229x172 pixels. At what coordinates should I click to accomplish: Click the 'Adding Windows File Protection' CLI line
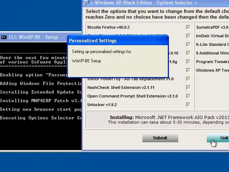[41, 83]
